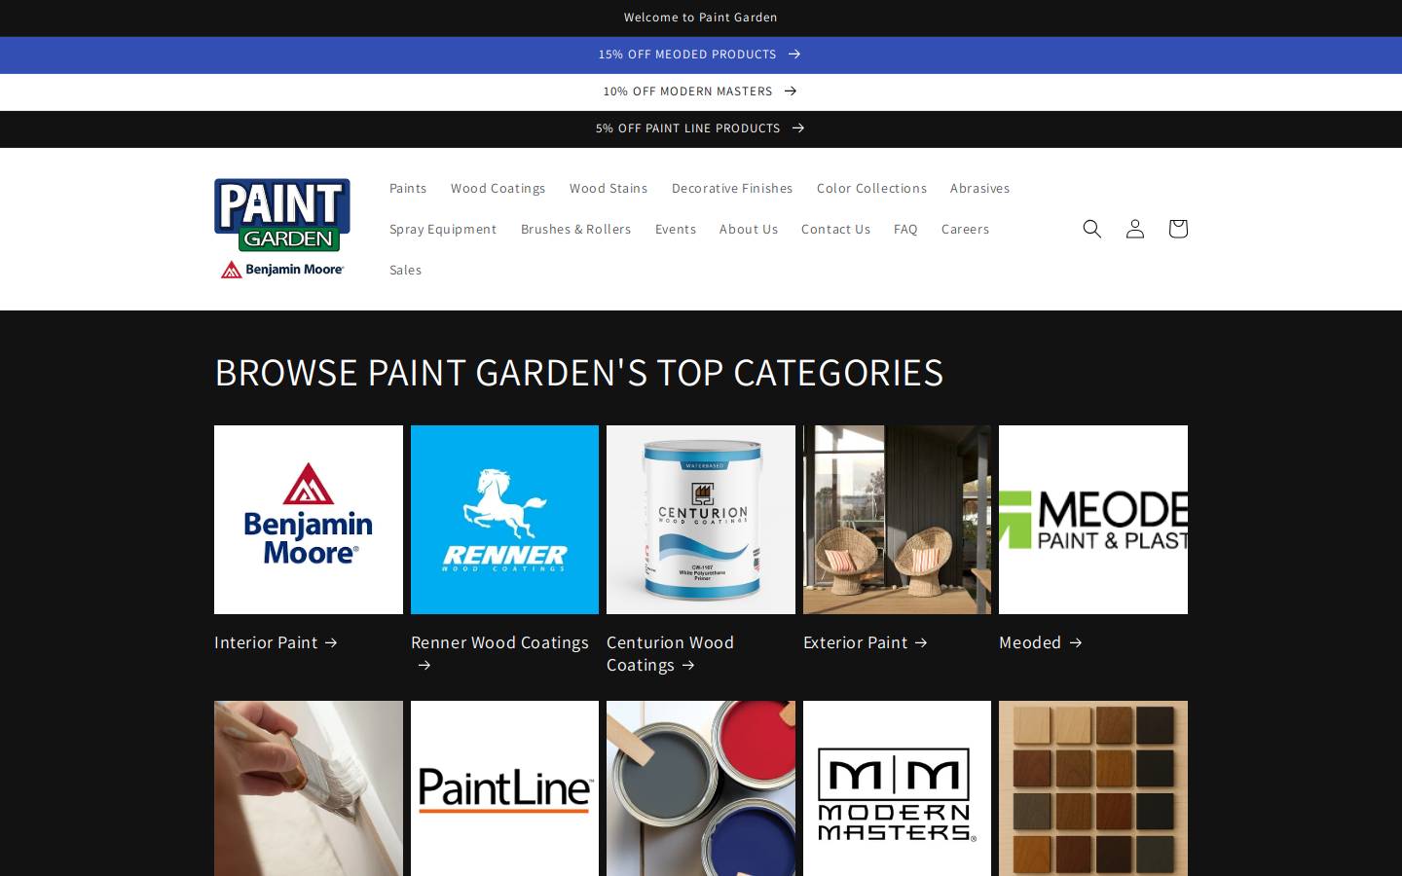Click the Modern Masters logo image
This screenshot has width=1402, height=876.
[897, 788]
